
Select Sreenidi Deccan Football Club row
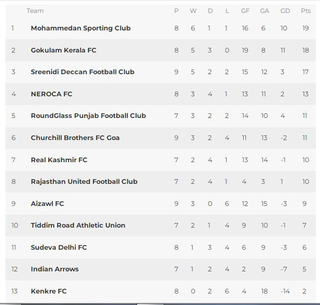coord(160,72)
